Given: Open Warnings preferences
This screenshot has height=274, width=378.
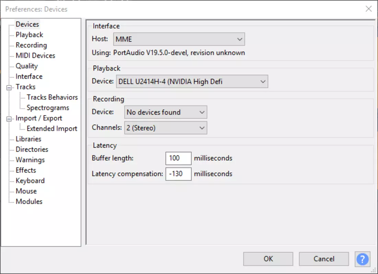Looking at the screenshot, I should [30, 160].
